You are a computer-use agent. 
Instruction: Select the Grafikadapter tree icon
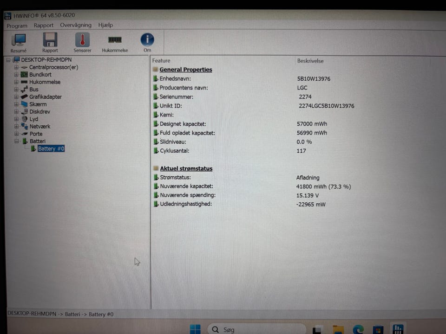pyautogui.click(x=25, y=97)
